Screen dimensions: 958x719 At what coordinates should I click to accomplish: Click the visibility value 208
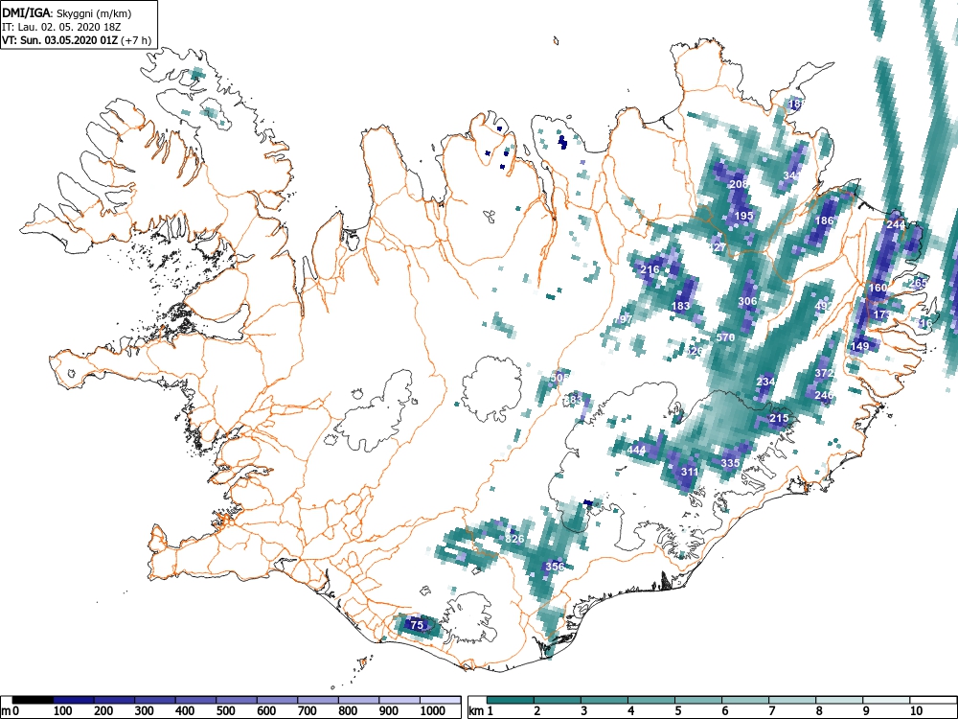pos(739,184)
